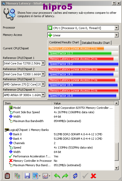Open bar chart icon dropdown arrow

pos(40,176)
